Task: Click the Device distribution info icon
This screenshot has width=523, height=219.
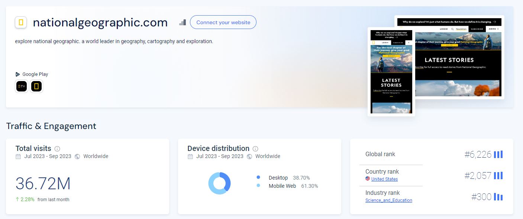Action: (x=255, y=149)
